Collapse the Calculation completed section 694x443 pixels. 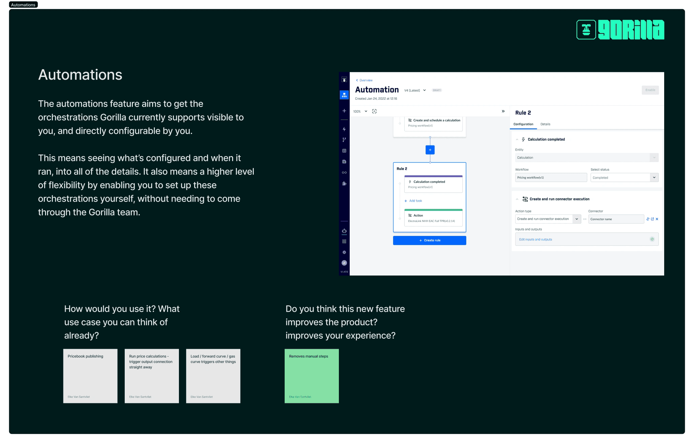coord(517,139)
